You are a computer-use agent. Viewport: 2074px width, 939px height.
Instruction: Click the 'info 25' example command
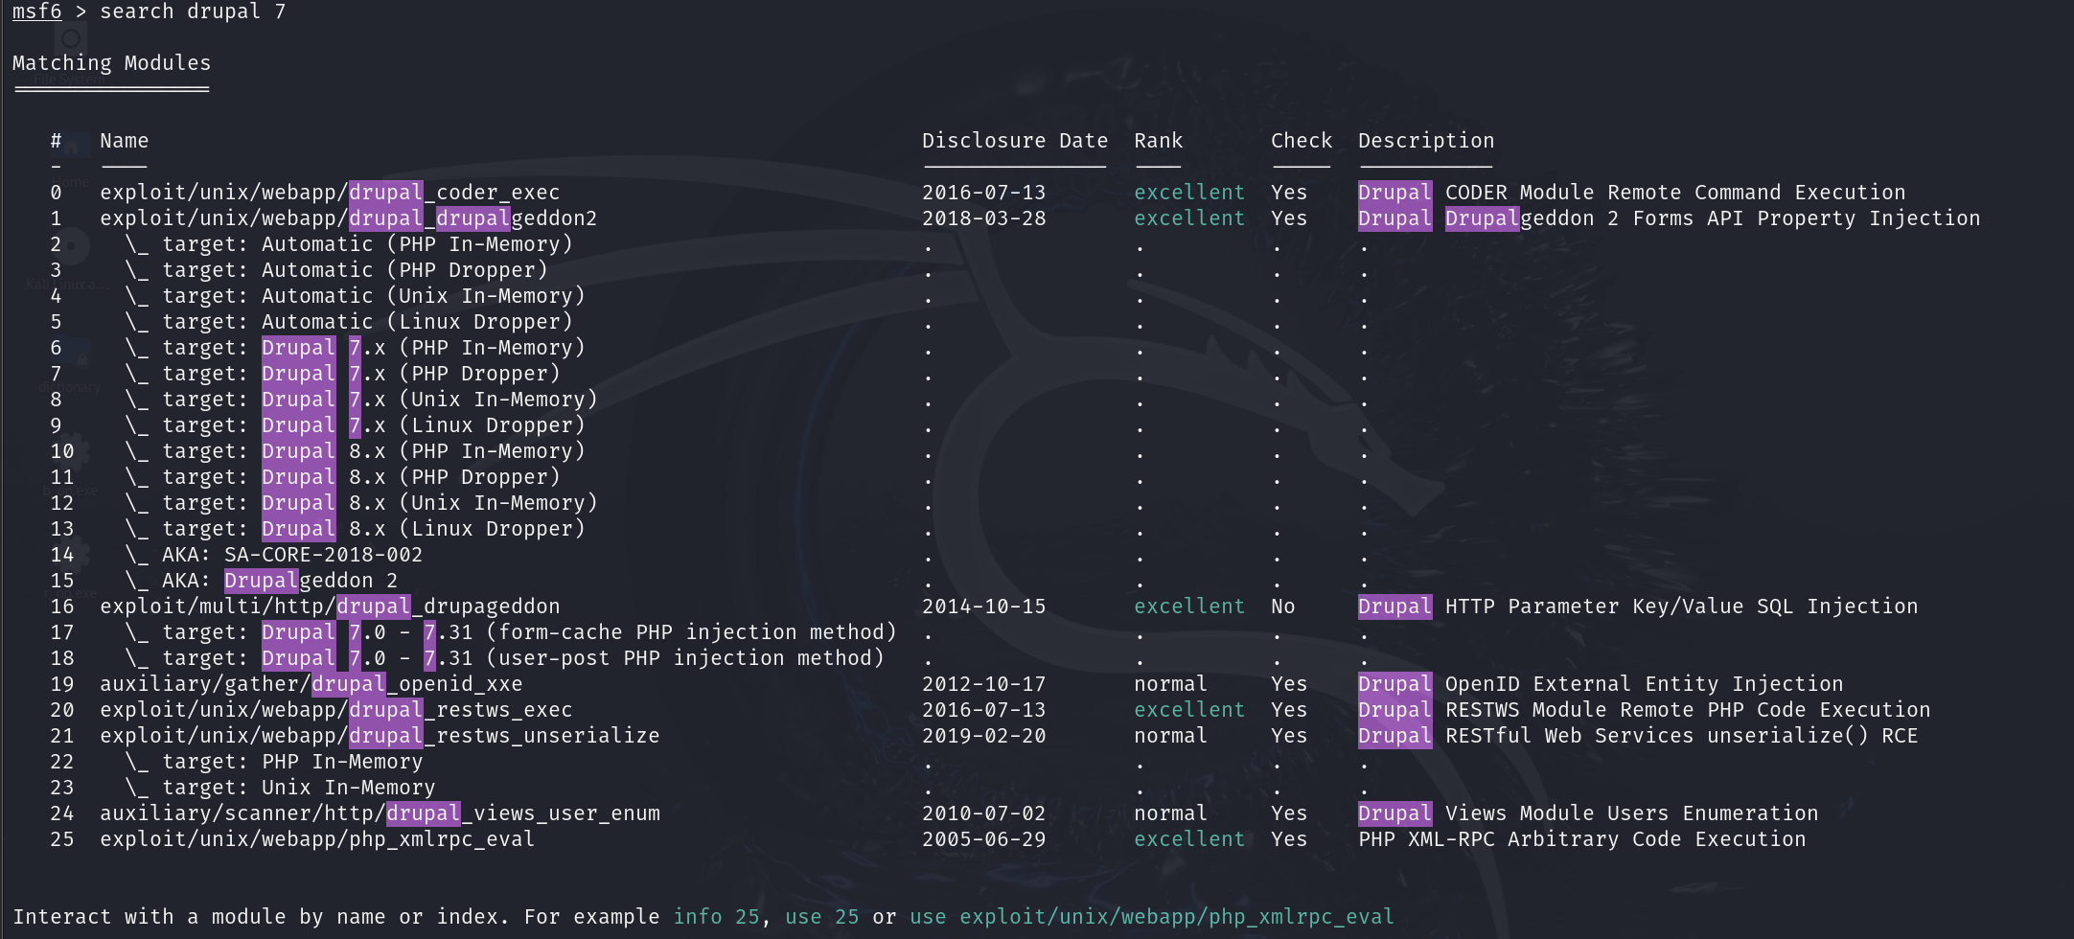click(717, 917)
